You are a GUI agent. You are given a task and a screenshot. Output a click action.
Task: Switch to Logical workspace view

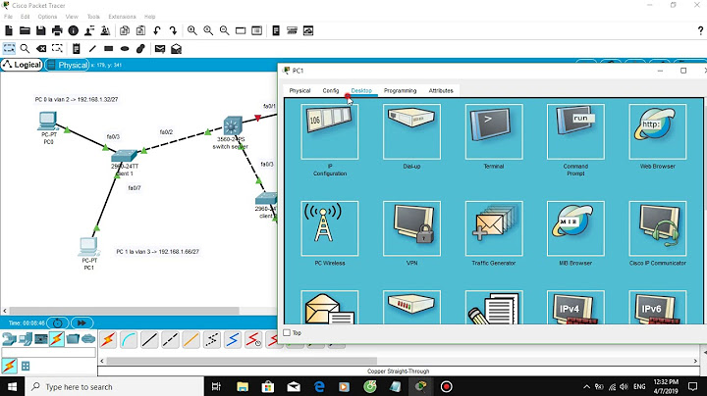coord(22,65)
